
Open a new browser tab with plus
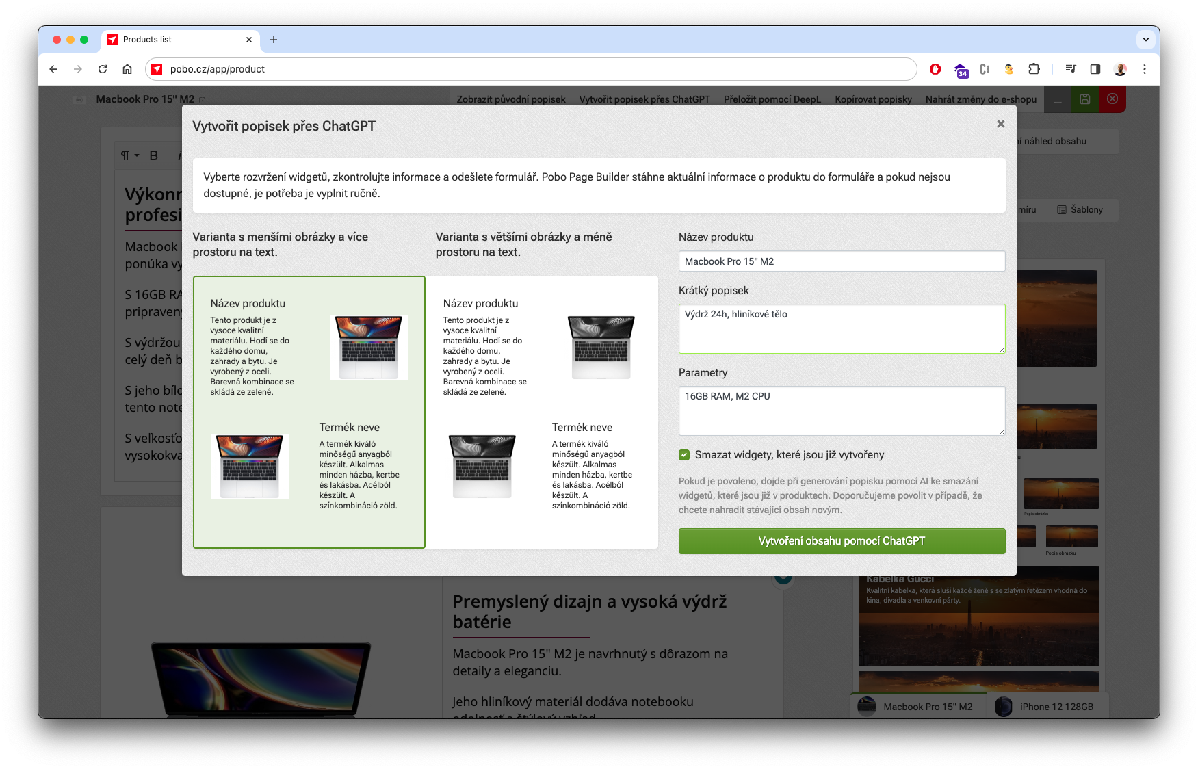(274, 40)
